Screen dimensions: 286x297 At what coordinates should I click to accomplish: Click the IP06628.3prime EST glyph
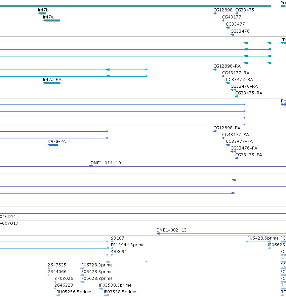[82, 282]
